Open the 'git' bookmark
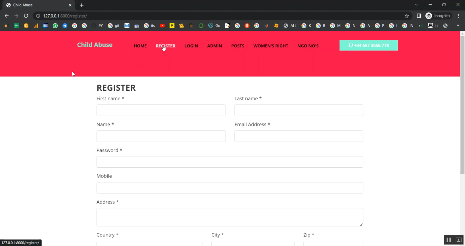The image size is (465, 246). pos(114,26)
